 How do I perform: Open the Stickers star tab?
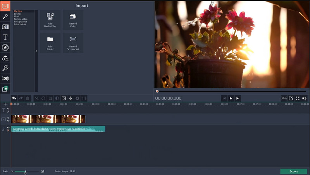click(x=5, y=47)
